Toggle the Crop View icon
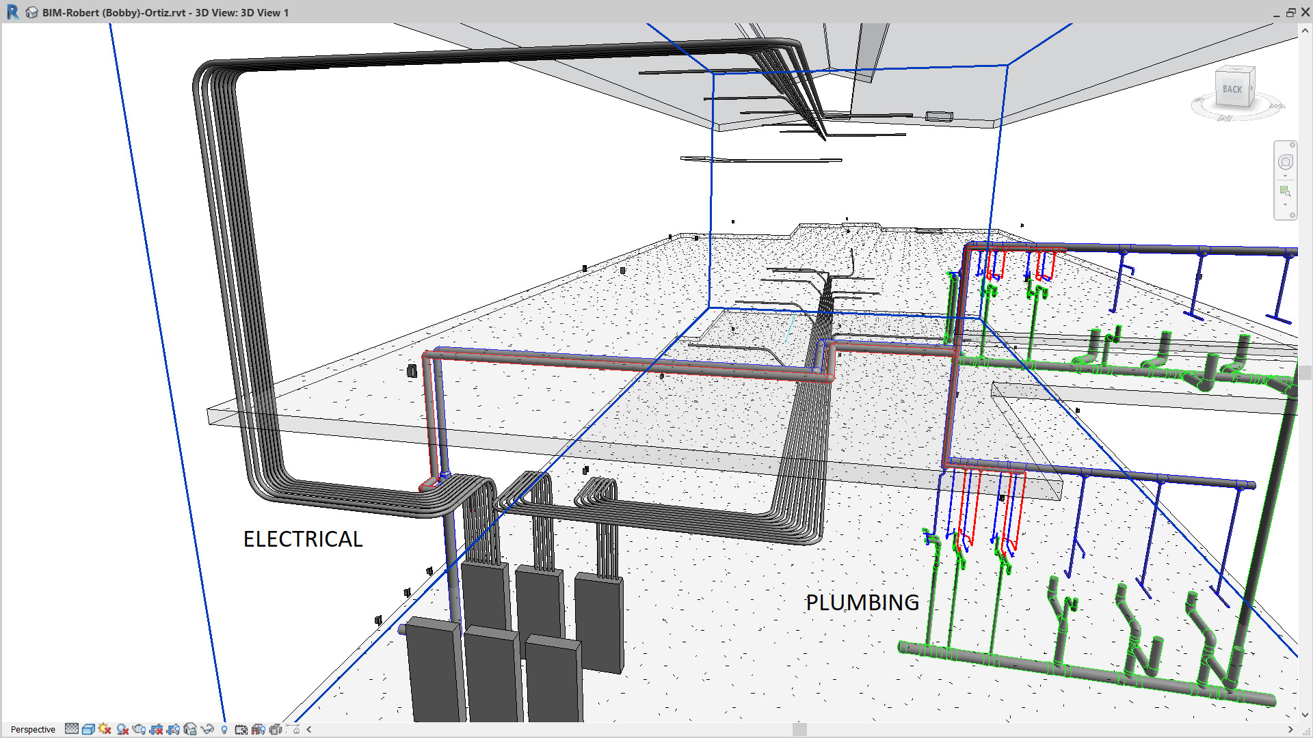The height and width of the screenshot is (738, 1313). (156, 729)
